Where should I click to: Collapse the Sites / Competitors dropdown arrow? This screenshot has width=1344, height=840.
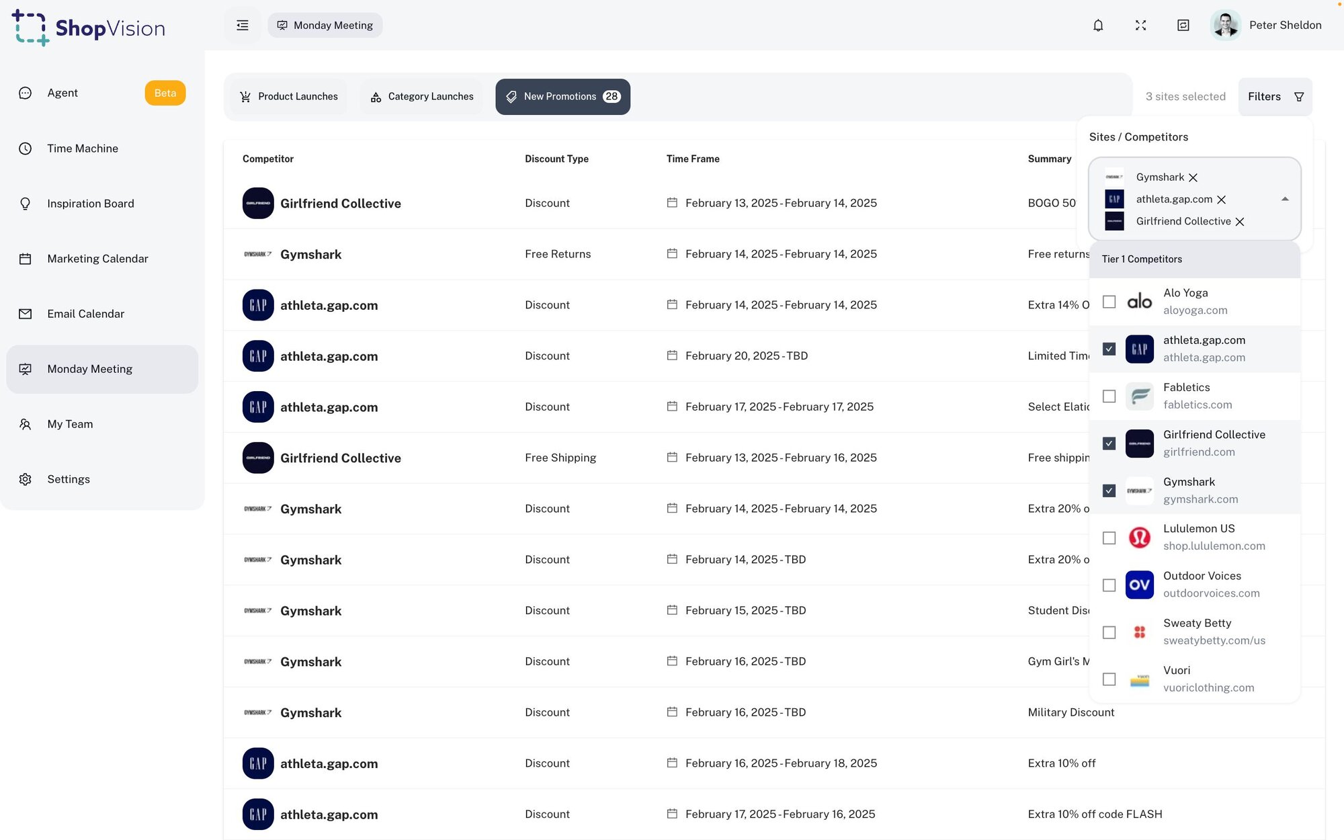click(x=1285, y=199)
